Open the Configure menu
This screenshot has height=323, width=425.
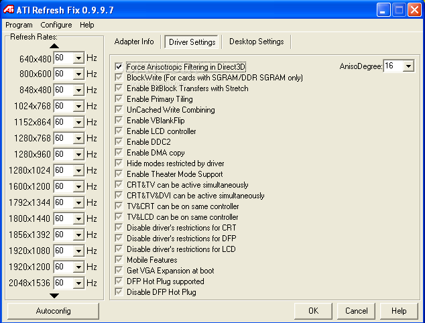coord(56,25)
